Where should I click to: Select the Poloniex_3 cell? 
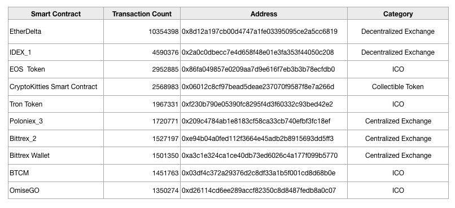click(x=56, y=121)
